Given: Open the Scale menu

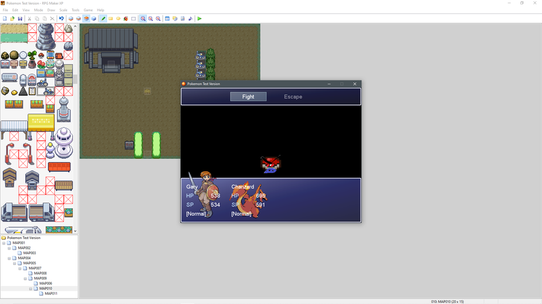Looking at the screenshot, I should coord(63,10).
